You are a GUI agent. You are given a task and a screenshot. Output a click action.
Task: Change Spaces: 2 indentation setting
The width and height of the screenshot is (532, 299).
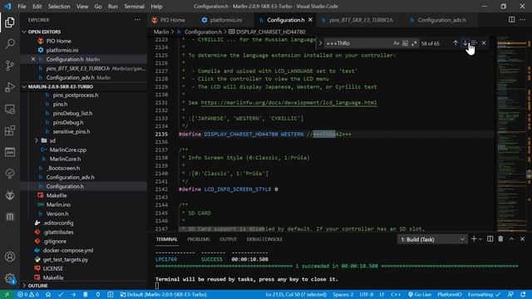tap(343, 294)
